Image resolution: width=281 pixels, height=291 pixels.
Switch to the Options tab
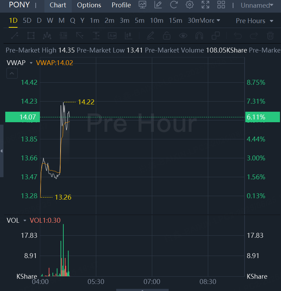89,5
